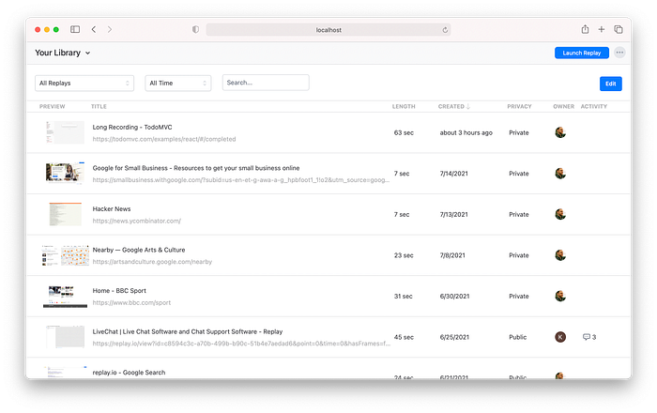Viewport: 657px width, 413px height.
Task: Toggle the Safari sidebar icon
Action: [75, 29]
